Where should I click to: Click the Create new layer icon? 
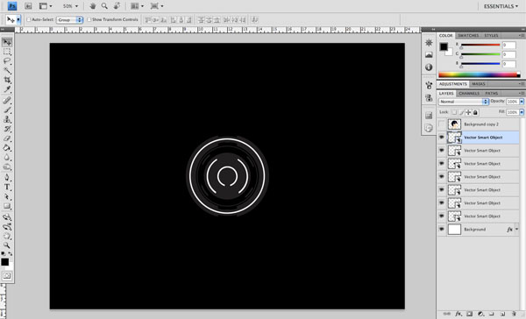502,314
